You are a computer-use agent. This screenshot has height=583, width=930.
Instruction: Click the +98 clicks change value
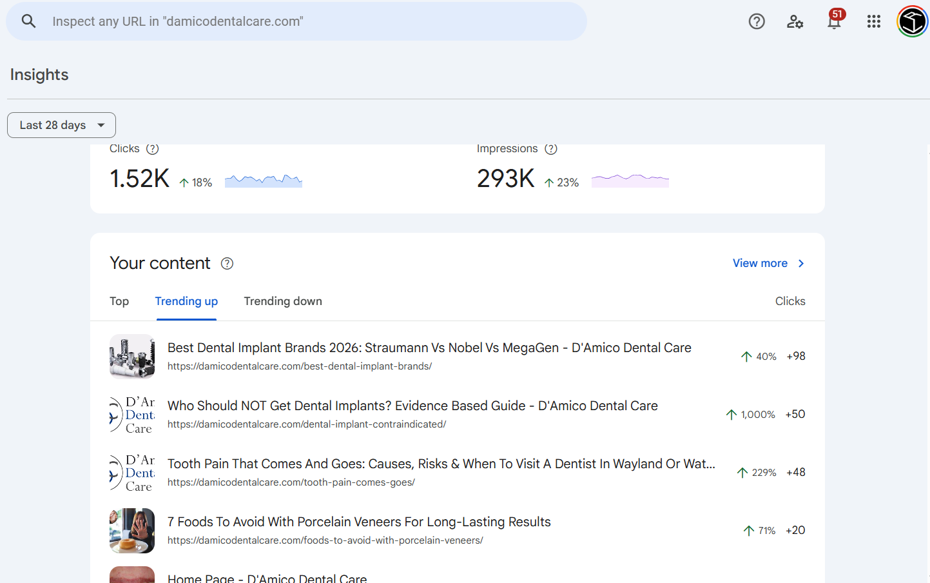[796, 356]
